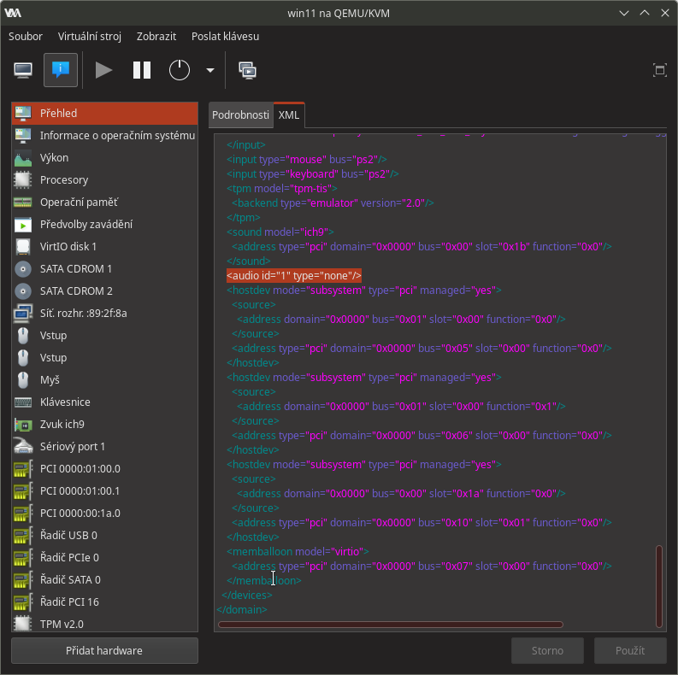Open snapshots manager icon
Screen dimensions: 678x675
click(x=247, y=70)
